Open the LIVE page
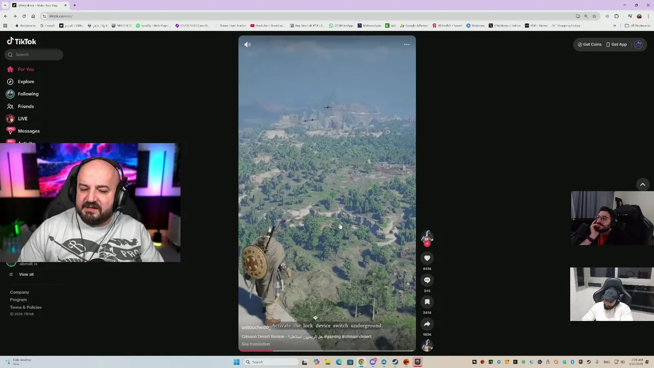 pos(17,119)
